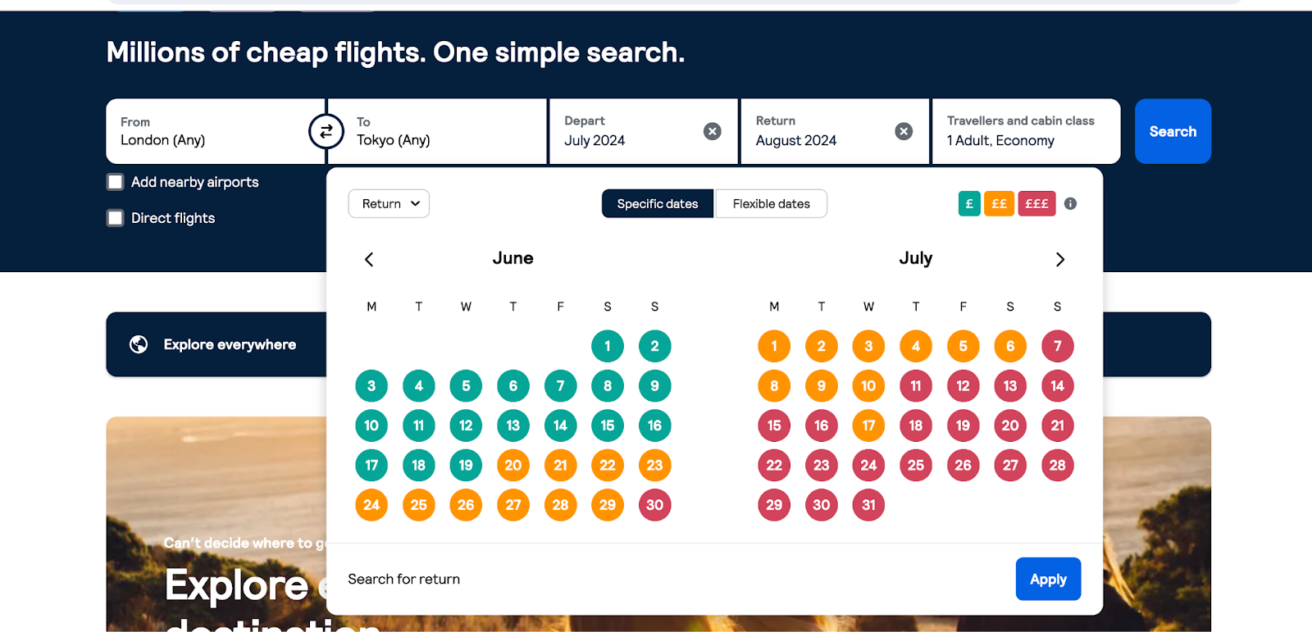This screenshot has width=1312, height=632.
Task: Open the Return trip type dropdown
Action: tap(388, 203)
